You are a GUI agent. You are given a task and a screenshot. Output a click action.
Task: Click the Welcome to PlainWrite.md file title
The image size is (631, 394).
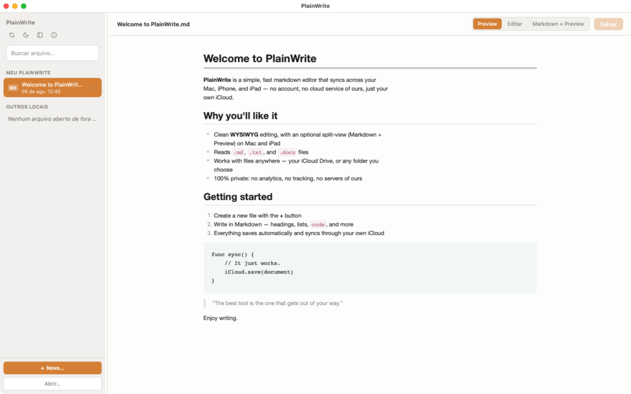point(153,24)
